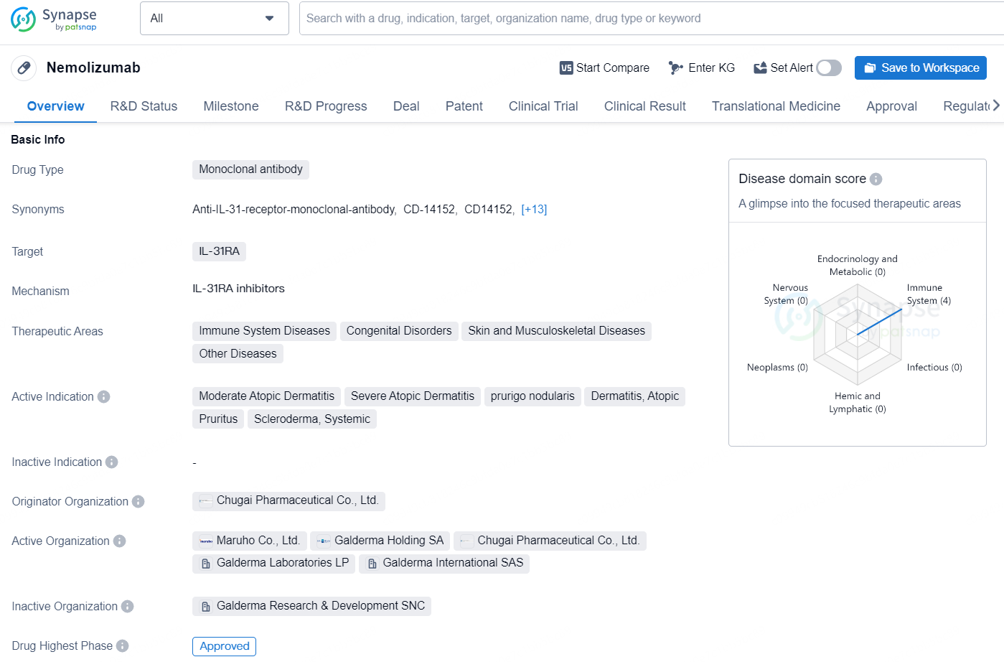Toggle the Set Alert switch

tap(828, 68)
